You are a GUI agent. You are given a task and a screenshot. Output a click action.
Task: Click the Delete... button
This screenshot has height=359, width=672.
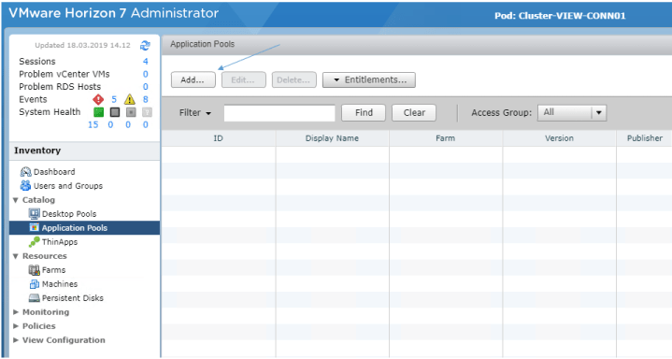[x=294, y=79]
